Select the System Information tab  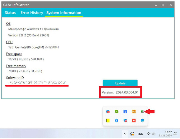click(64, 13)
